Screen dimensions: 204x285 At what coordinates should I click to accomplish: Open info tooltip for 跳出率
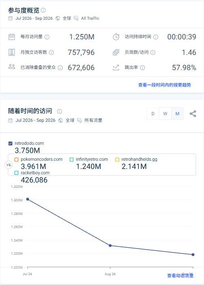143,68
